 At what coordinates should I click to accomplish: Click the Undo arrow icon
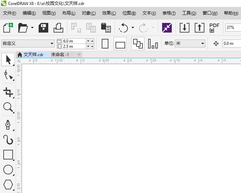click(x=123, y=28)
